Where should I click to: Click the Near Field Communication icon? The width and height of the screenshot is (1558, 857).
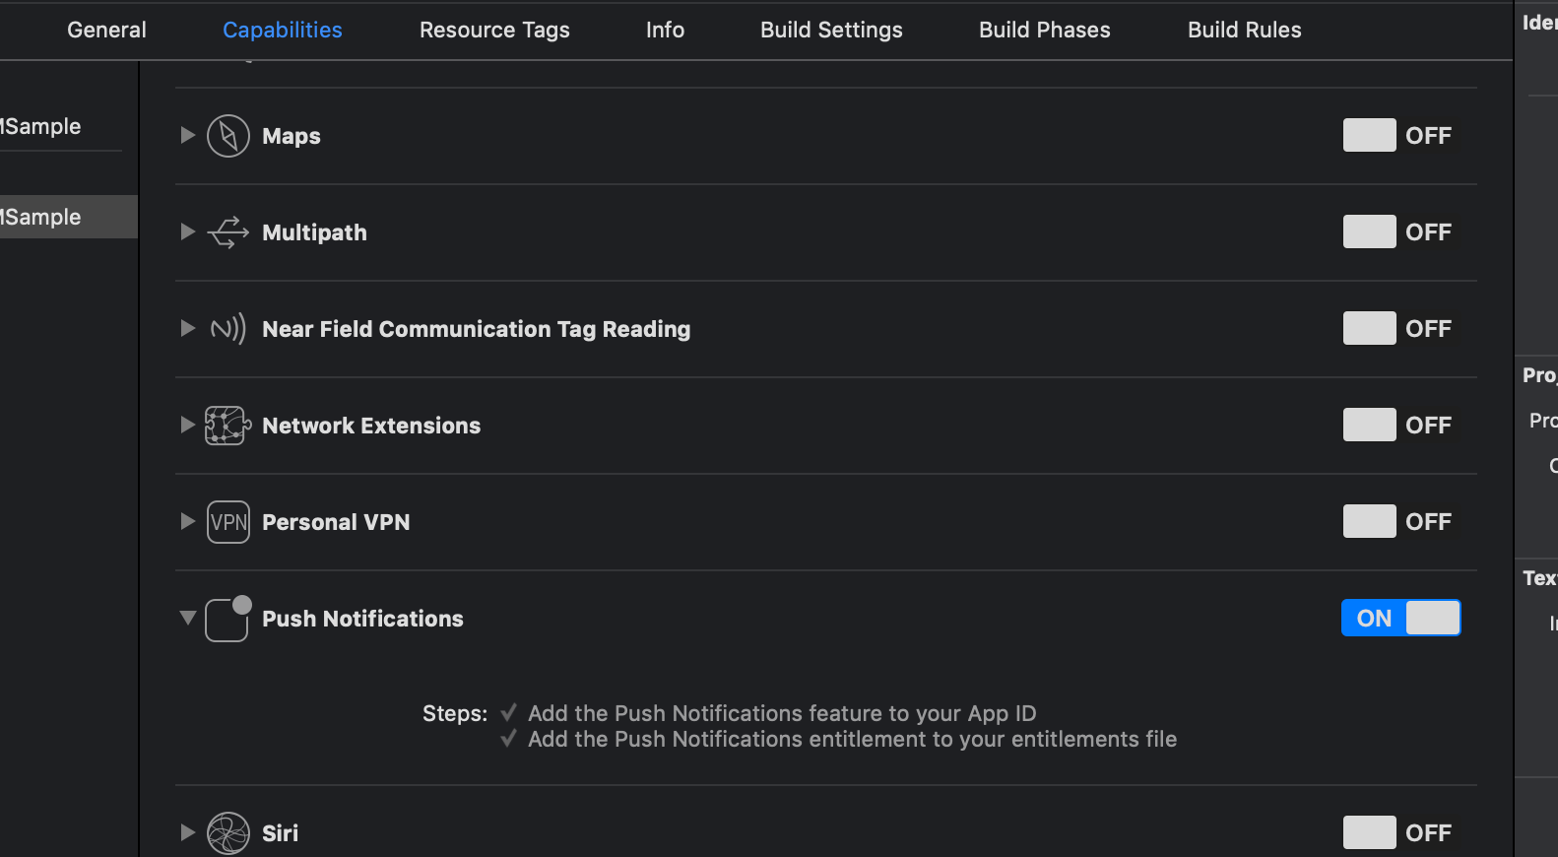click(228, 329)
